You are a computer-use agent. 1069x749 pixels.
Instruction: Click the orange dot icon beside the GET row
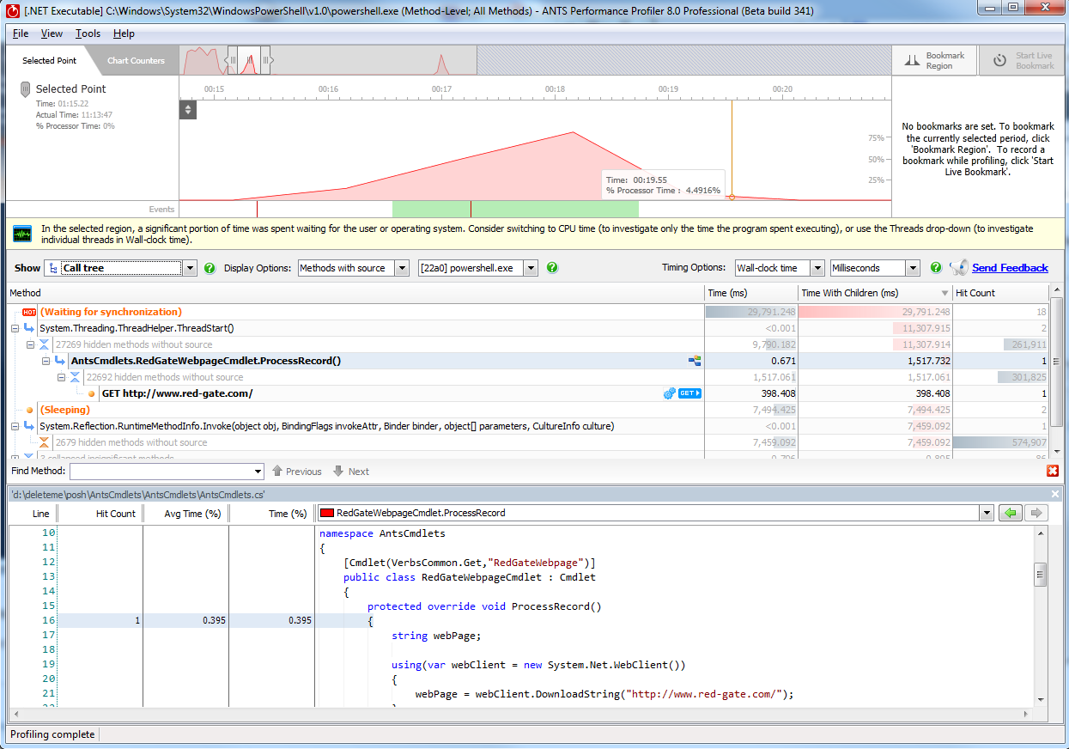[x=92, y=393]
